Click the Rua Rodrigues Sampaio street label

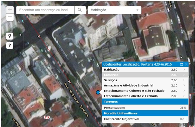pyautogui.click(x=76, y=100)
